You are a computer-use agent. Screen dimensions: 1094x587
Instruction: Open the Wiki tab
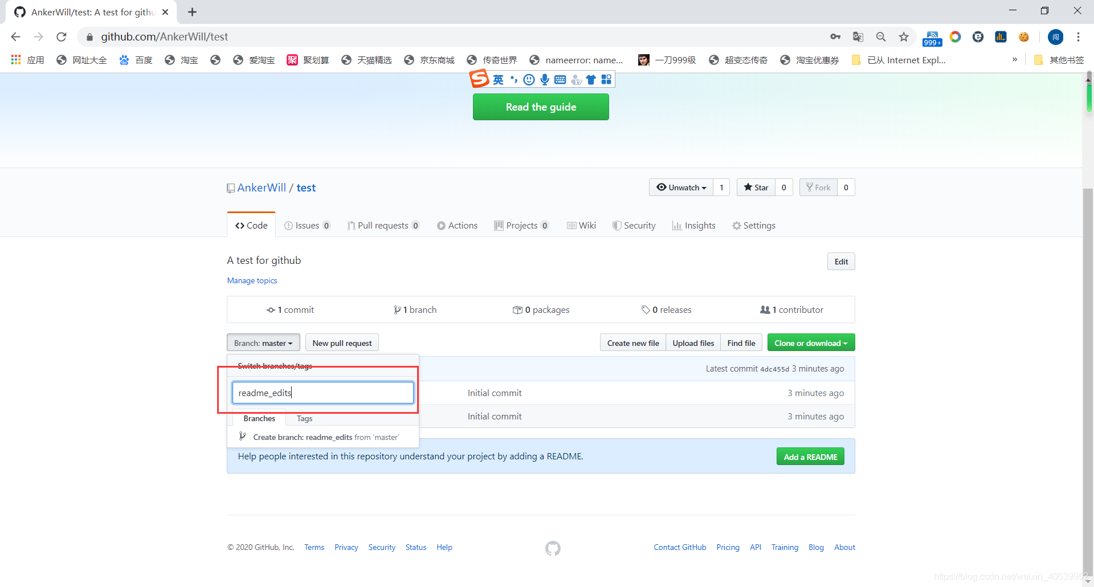coord(582,226)
